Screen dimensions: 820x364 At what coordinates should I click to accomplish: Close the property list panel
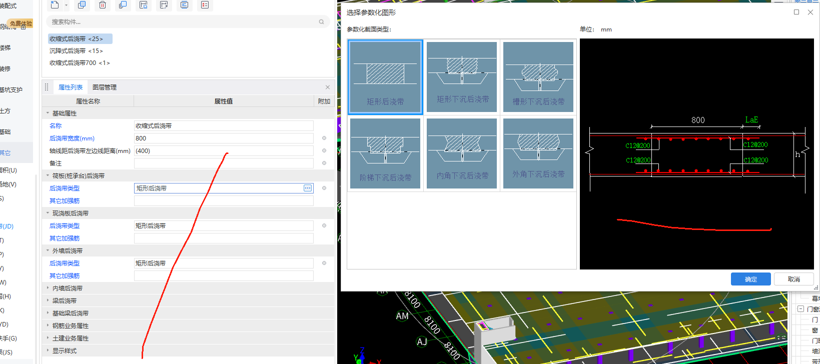[328, 87]
